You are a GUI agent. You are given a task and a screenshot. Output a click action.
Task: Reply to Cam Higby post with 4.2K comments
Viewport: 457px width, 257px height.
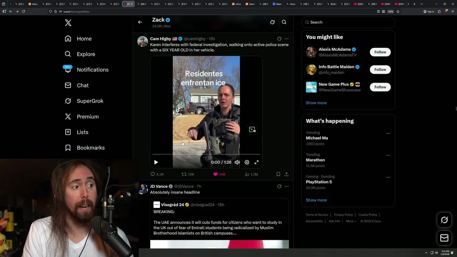(x=157, y=174)
